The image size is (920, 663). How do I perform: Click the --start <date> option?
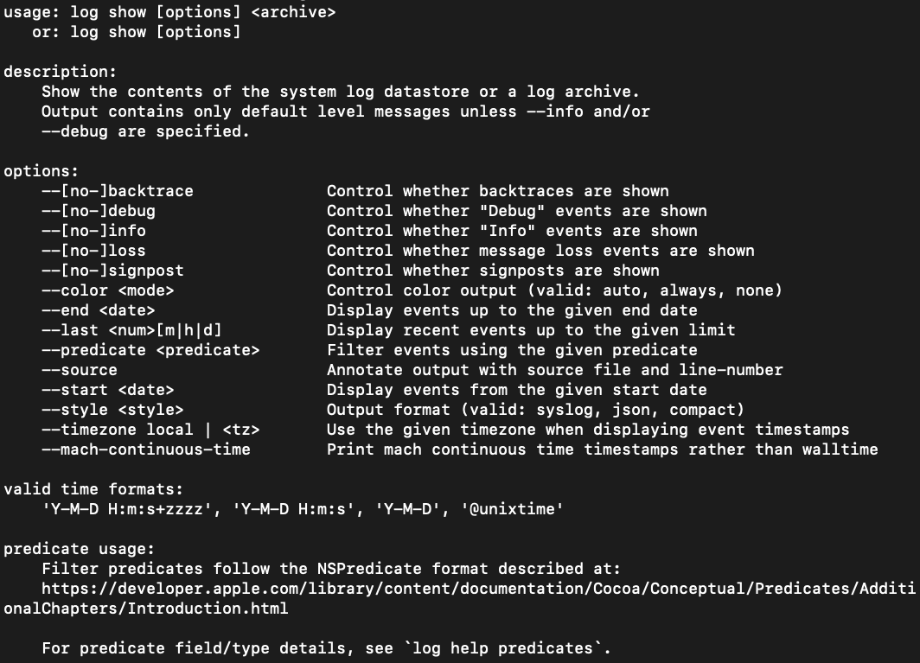[x=108, y=390]
